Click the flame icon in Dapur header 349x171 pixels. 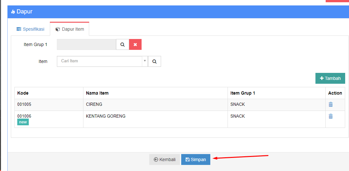13,12
